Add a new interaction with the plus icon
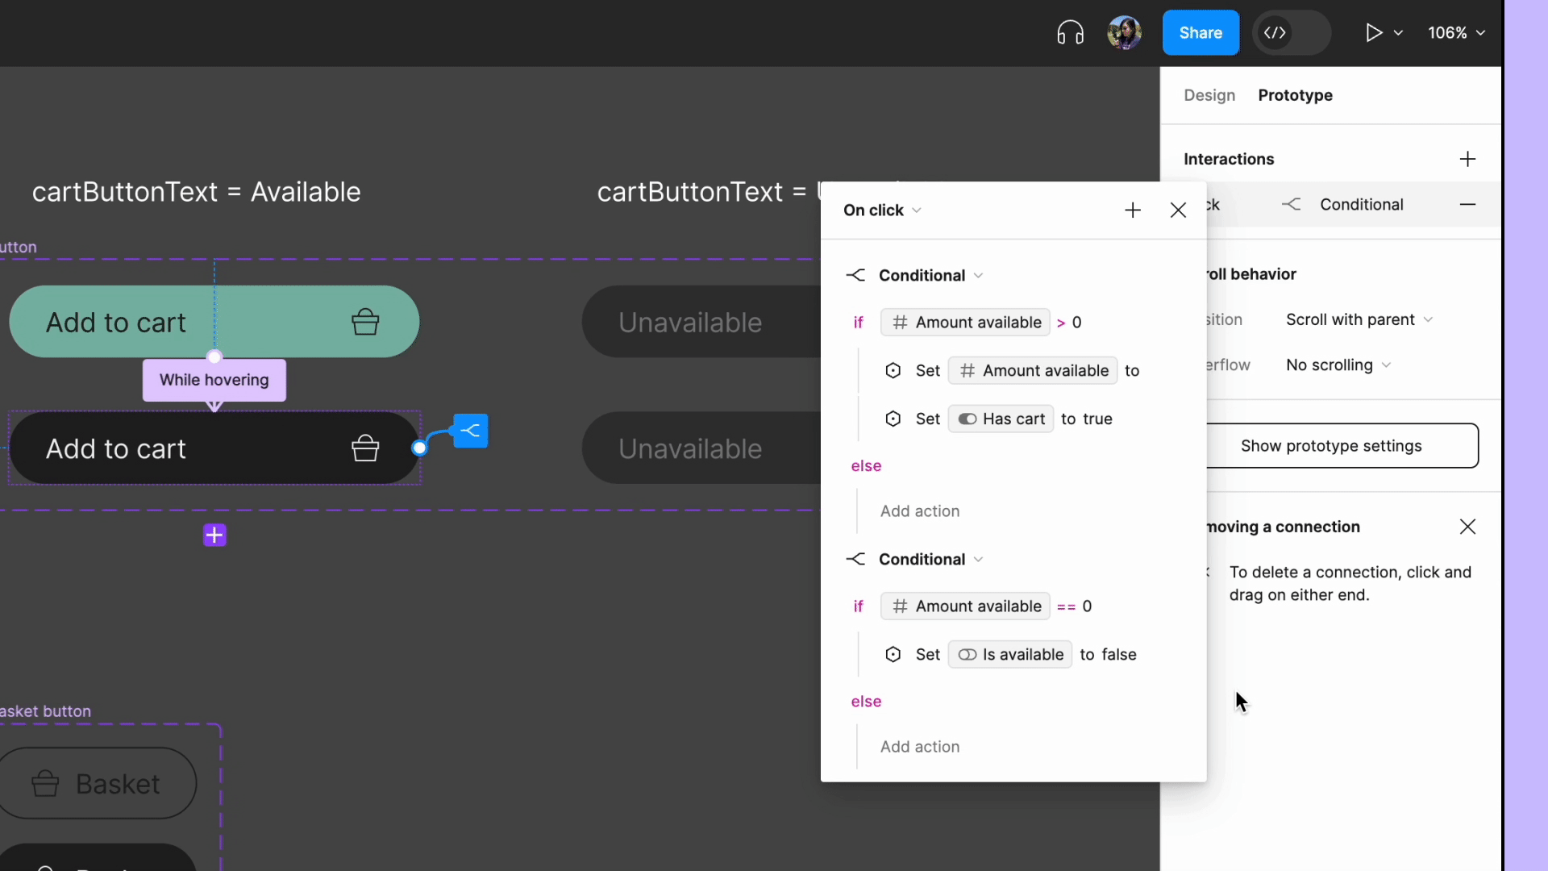Image resolution: width=1548 pixels, height=871 pixels. click(1467, 159)
